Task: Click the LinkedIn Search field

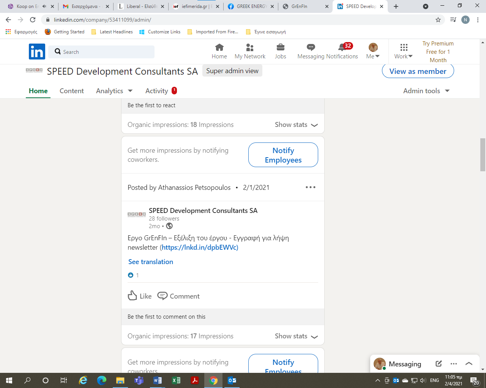Action: 101,52
